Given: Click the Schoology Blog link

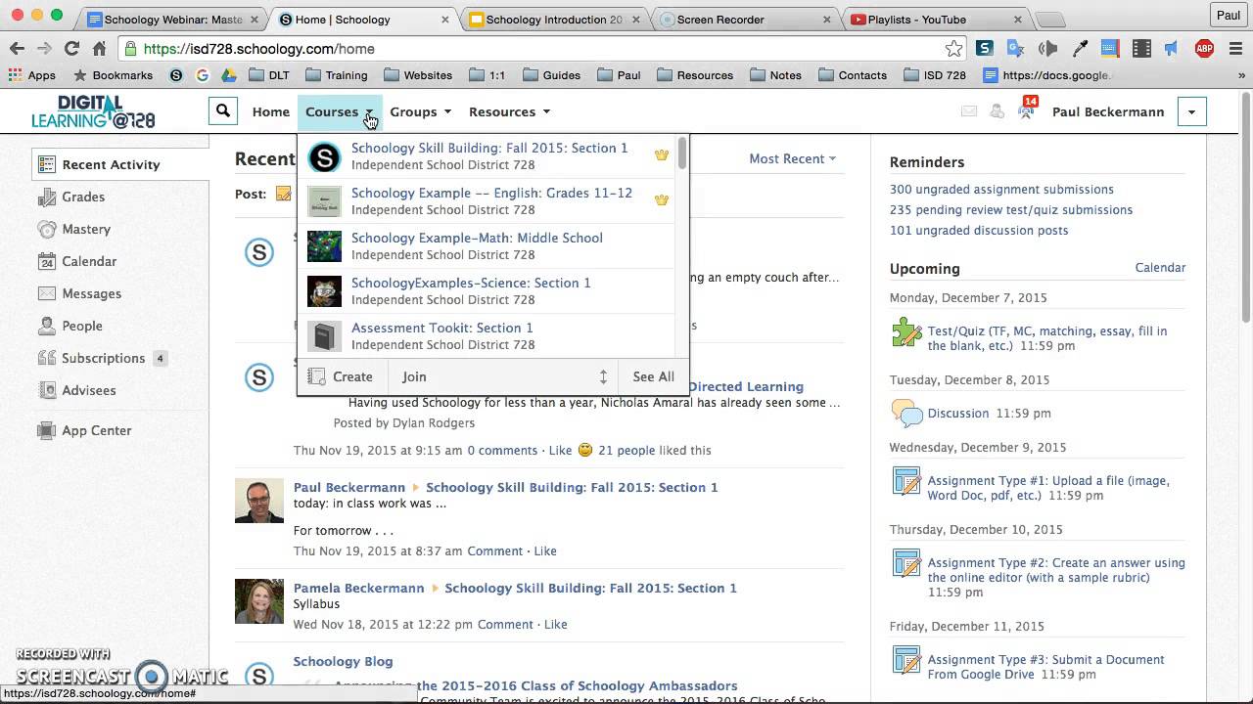Looking at the screenshot, I should point(343,662).
